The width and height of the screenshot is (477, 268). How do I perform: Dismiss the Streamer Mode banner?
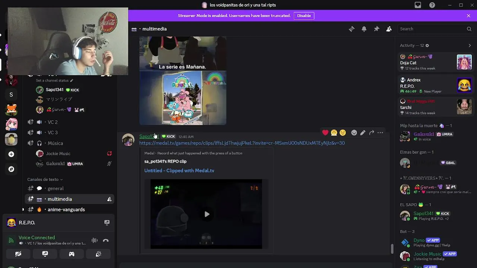[x=468, y=16]
